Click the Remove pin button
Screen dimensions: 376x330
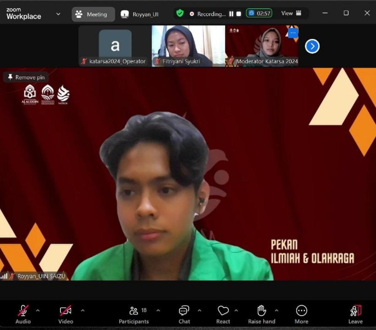pyautogui.click(x=26, y=77)
